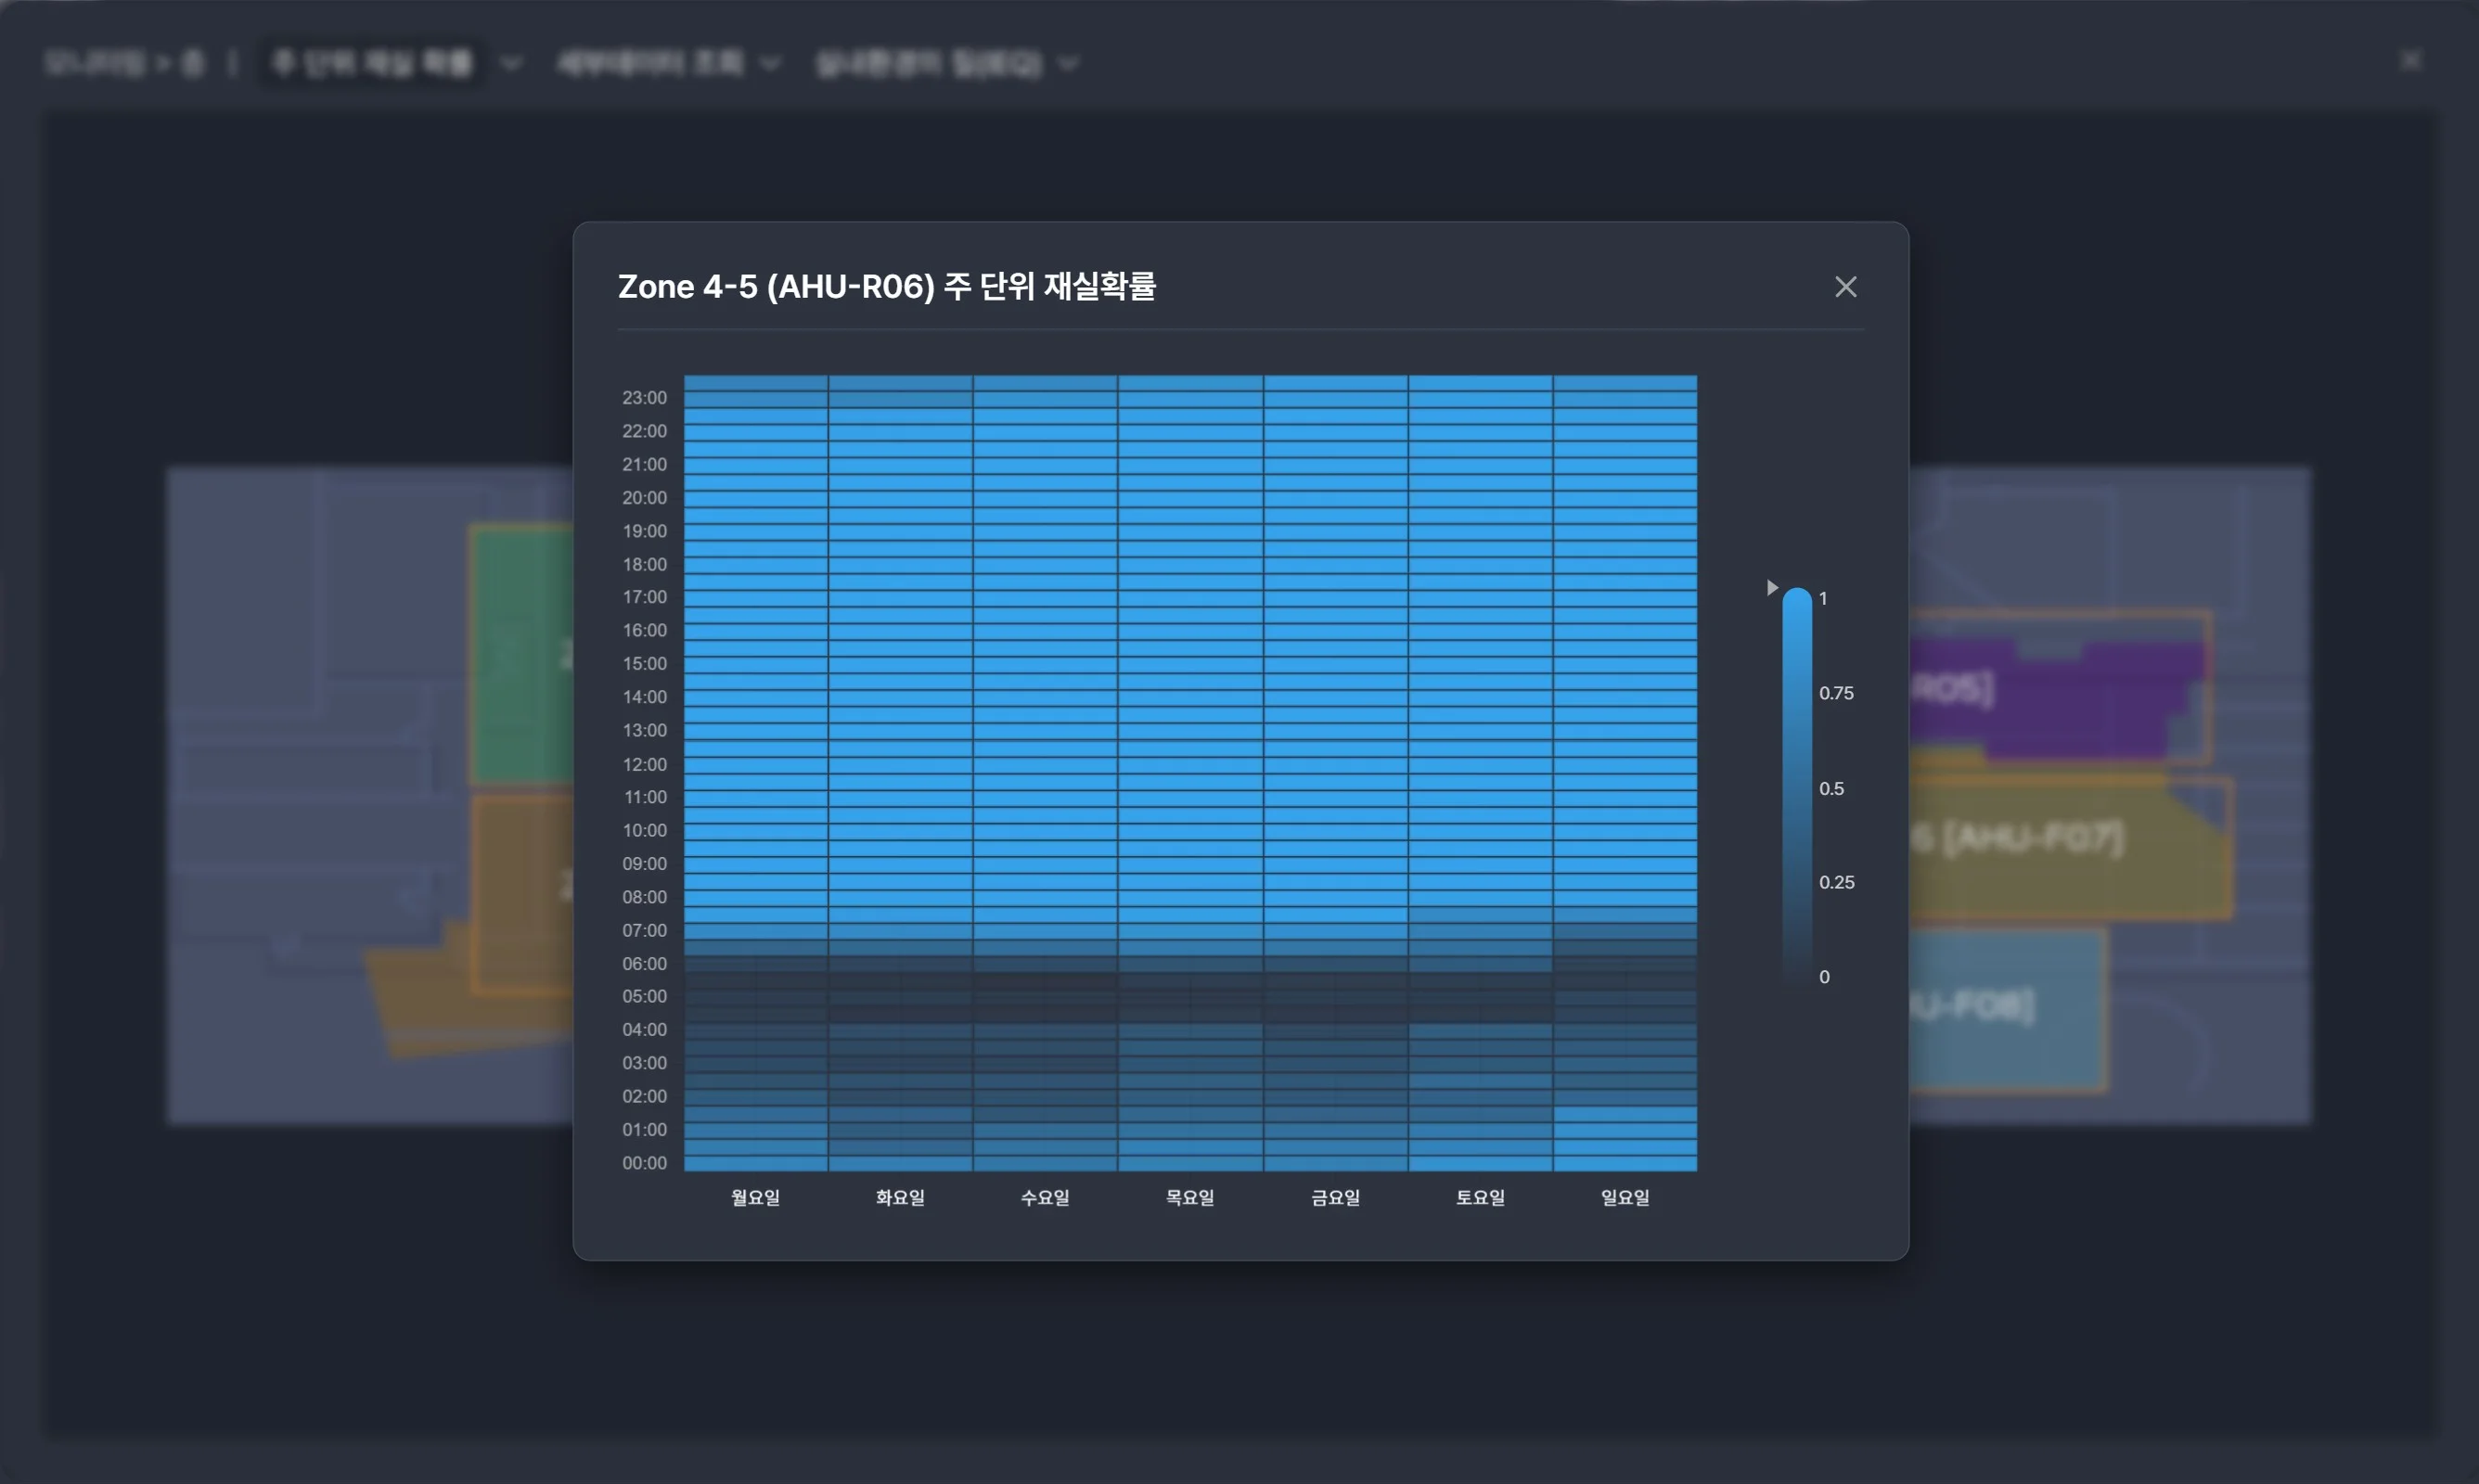
Task: Click the legend value 0.25
Action: point(1836,882)
